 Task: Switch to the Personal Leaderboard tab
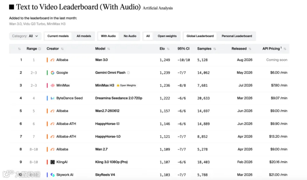click(x=237, y=36)
